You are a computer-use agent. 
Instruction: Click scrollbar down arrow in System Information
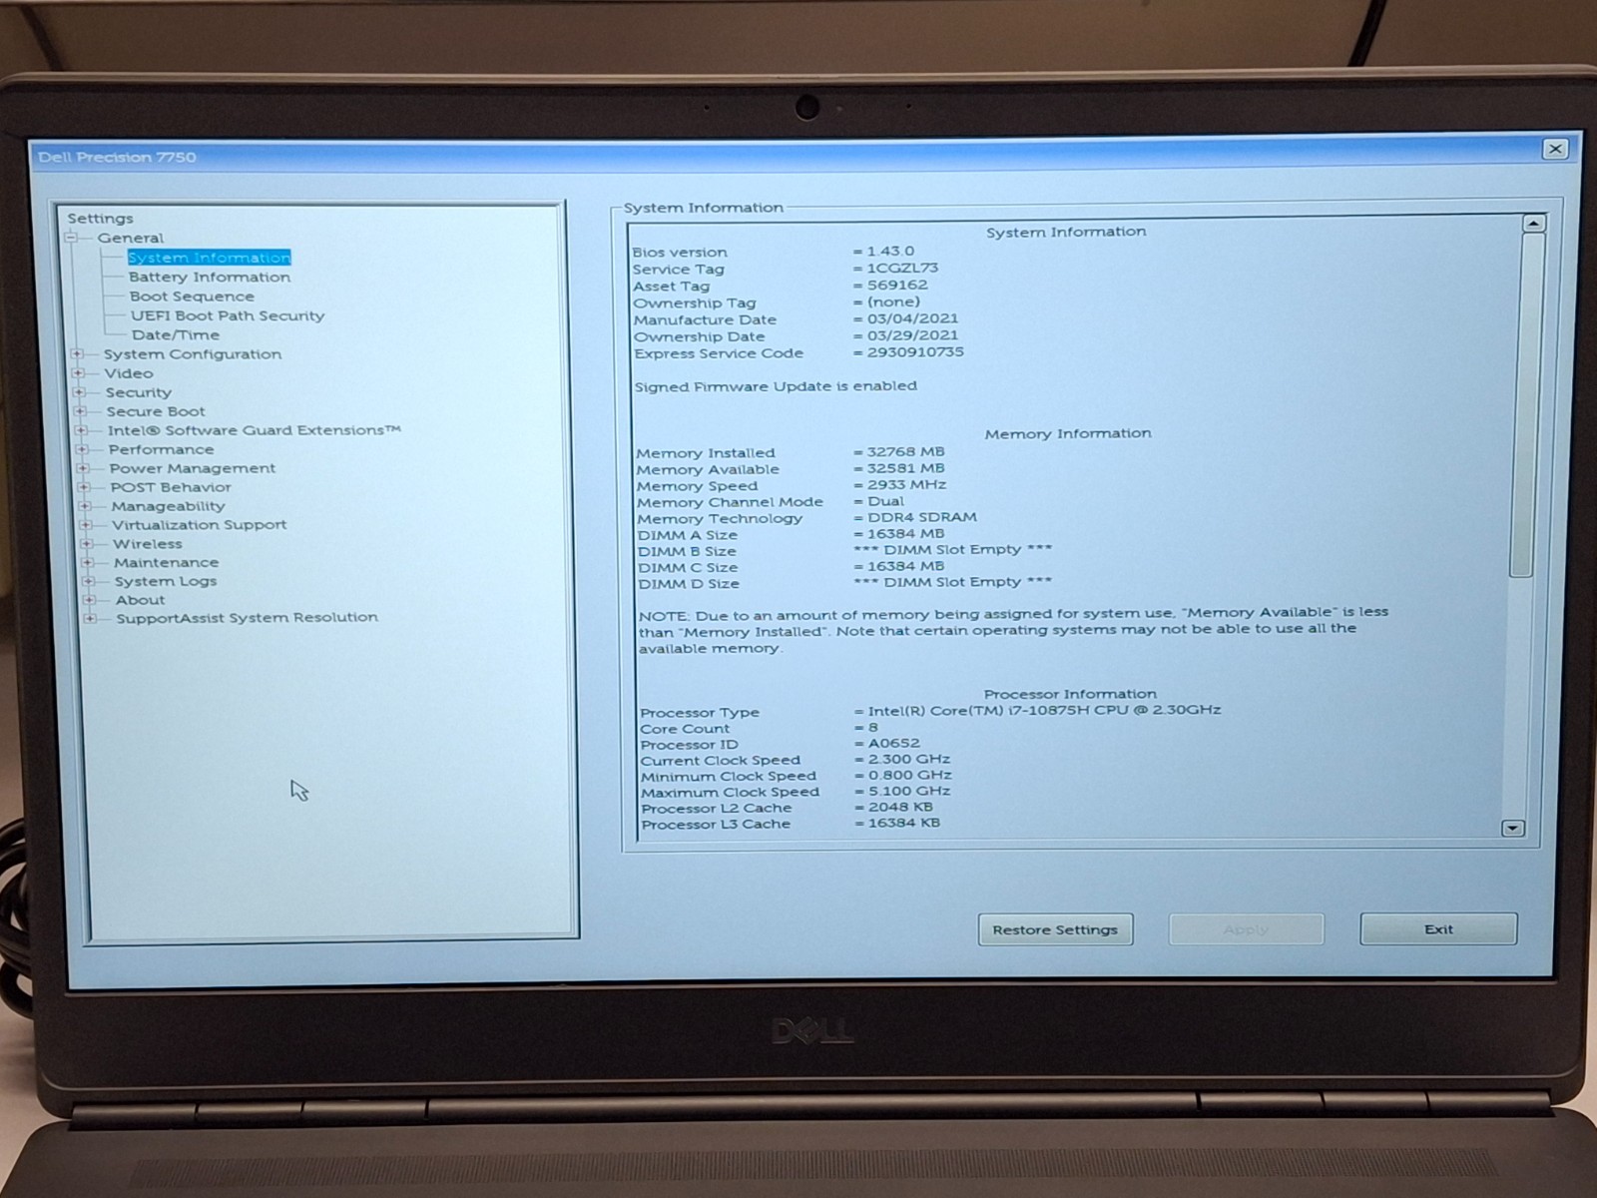click(x=1513, y=828)
